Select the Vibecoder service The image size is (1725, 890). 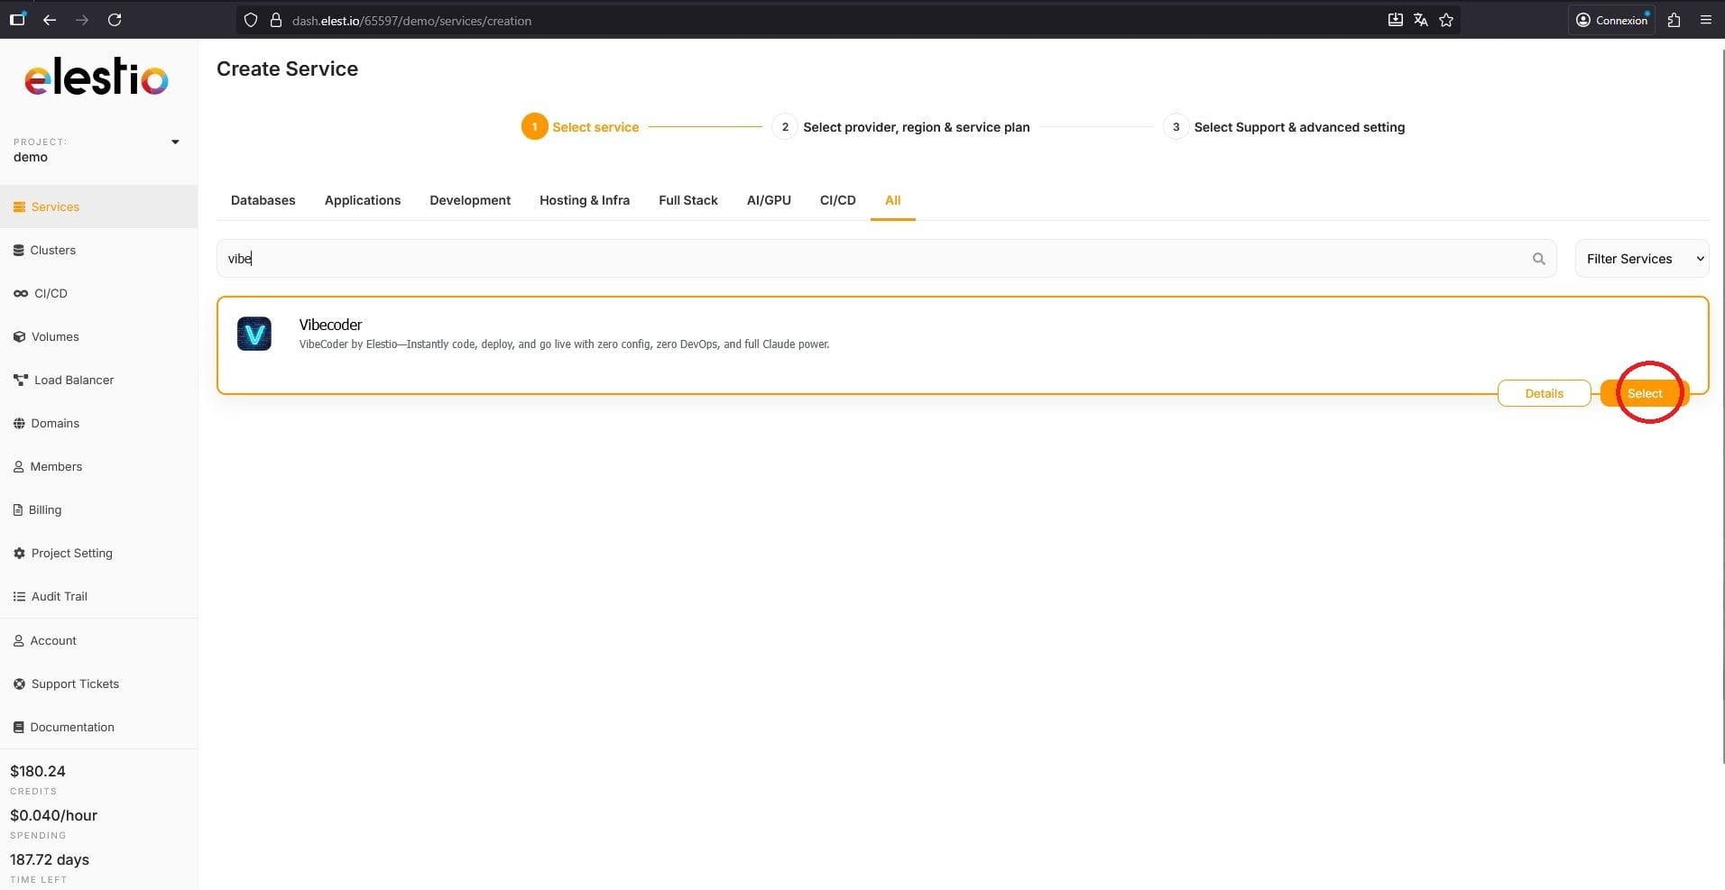(x=1644, y=393)
